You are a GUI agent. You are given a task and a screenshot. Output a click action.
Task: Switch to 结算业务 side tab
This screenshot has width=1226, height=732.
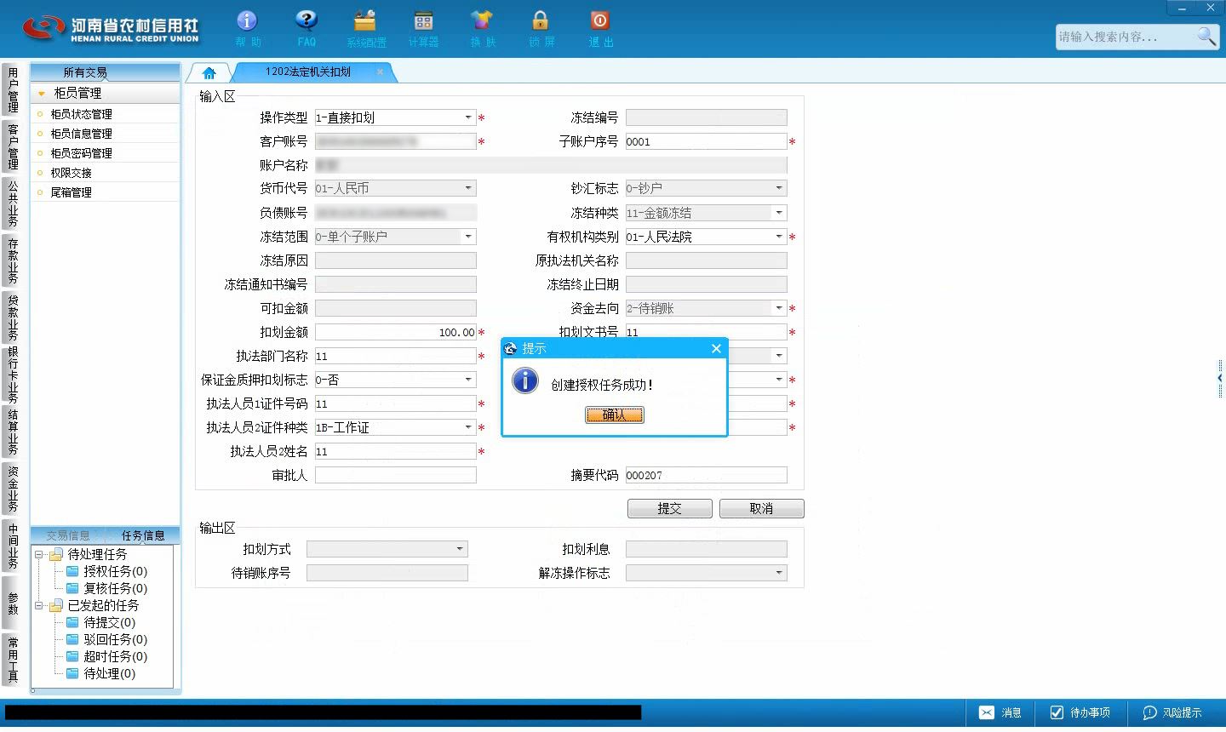pyautogui.click(x=13, y=432)
